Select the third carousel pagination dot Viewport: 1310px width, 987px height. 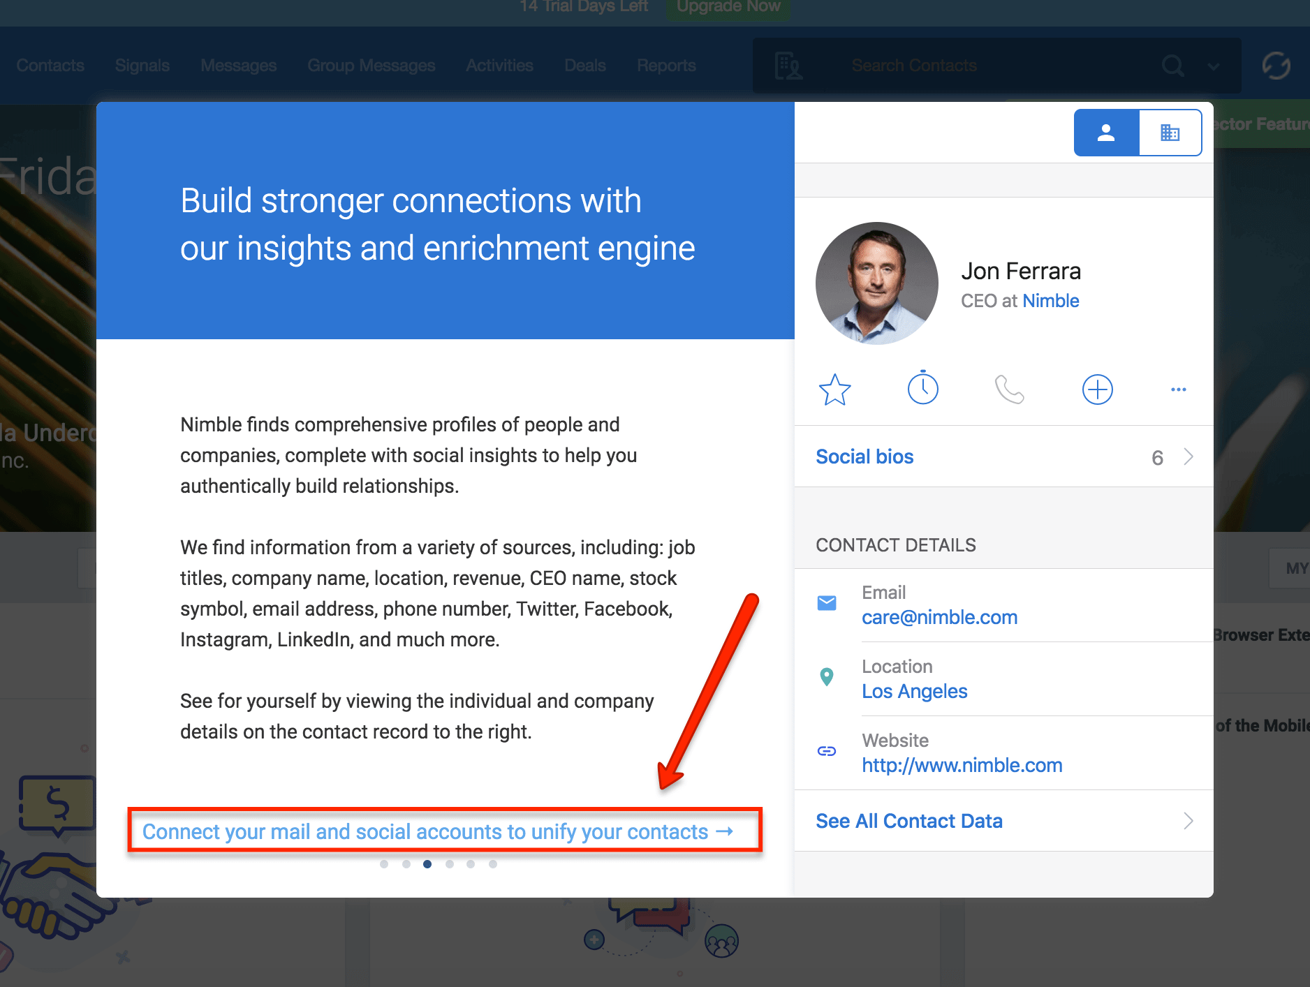(x=427, y=864)
